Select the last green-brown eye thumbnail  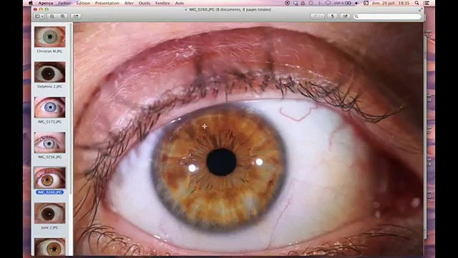49,247
